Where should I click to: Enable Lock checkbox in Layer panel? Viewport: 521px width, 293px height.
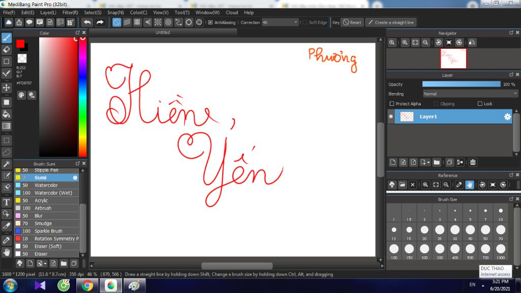click(480, 104)
